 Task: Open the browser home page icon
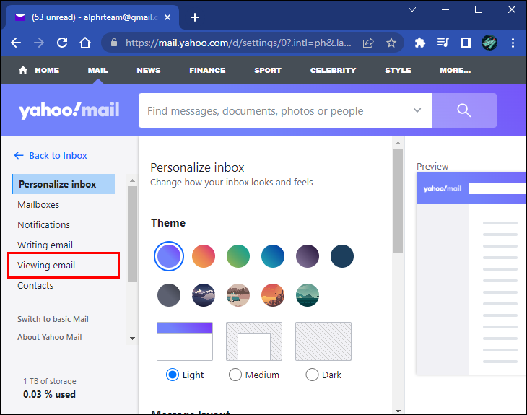tap(85, 43)
